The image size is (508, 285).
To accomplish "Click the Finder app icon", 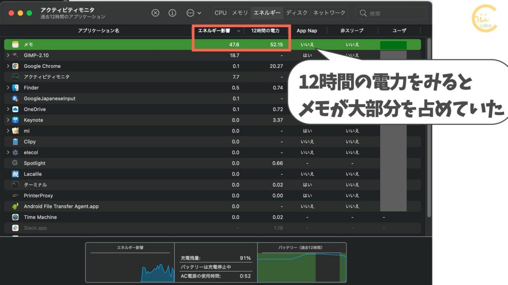I will coord(15,88).
